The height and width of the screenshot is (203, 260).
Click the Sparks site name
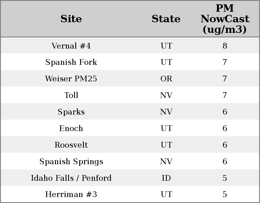(71, 112)
